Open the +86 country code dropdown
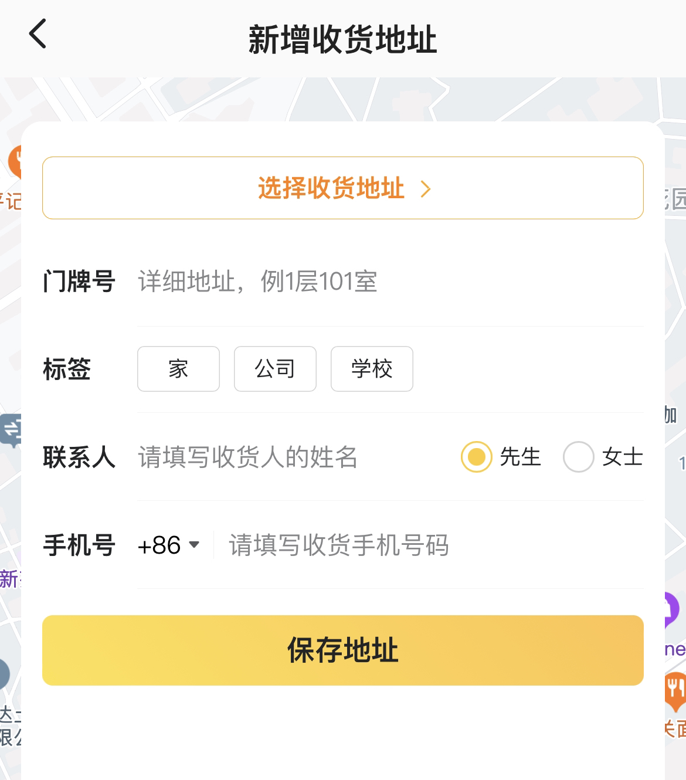The height and width of the screenshot is (780, 686). [169, 545]
